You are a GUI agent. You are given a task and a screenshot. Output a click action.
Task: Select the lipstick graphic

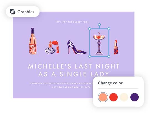[x=116, y=47]
